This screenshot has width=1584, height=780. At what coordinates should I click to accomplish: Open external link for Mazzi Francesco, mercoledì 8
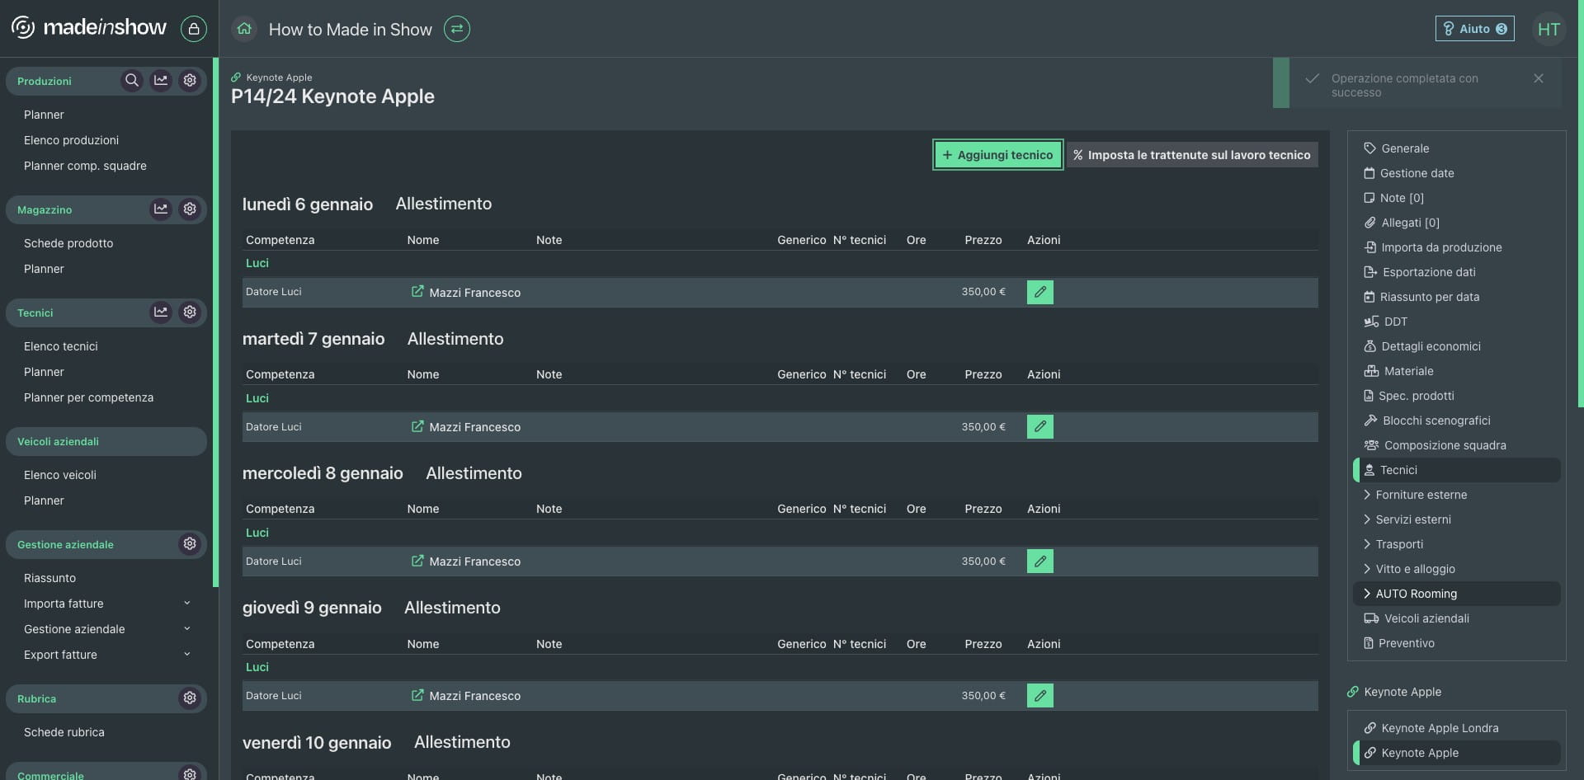click(417, 561)
